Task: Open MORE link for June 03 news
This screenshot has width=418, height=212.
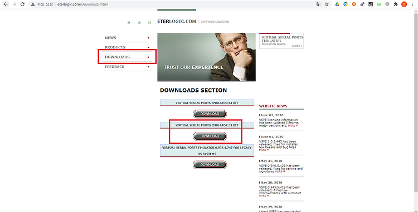Action: pos(293,126)
